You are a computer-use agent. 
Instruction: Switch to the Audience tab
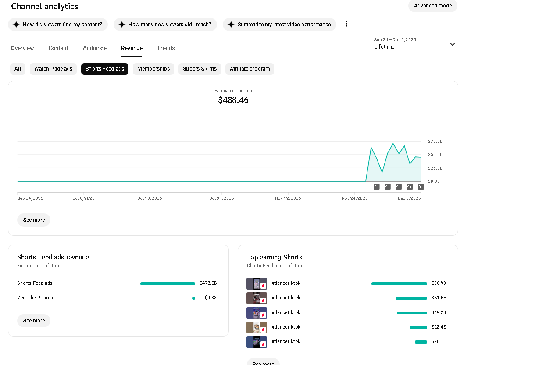(95, 48)
